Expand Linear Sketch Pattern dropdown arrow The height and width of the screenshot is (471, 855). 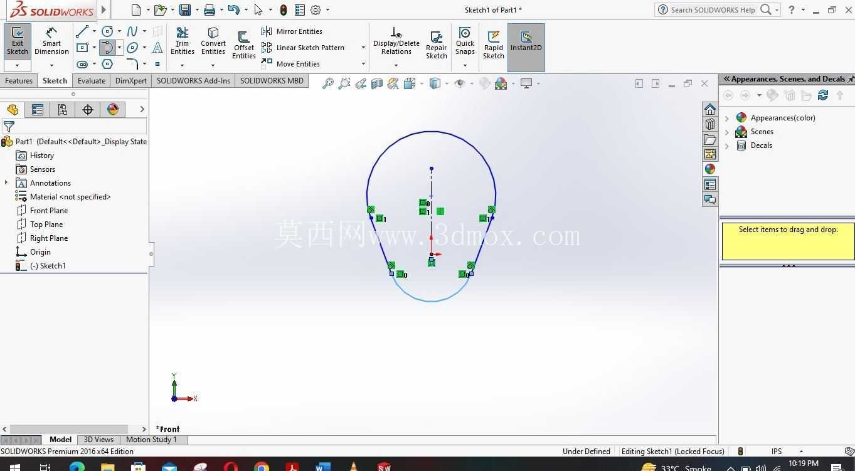coord(363,48)
